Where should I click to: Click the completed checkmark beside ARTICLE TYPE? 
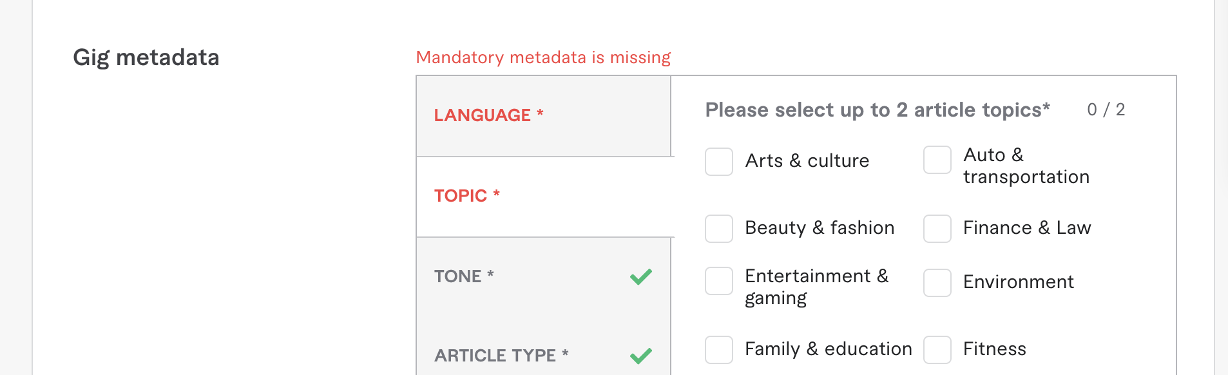[641, 354]
